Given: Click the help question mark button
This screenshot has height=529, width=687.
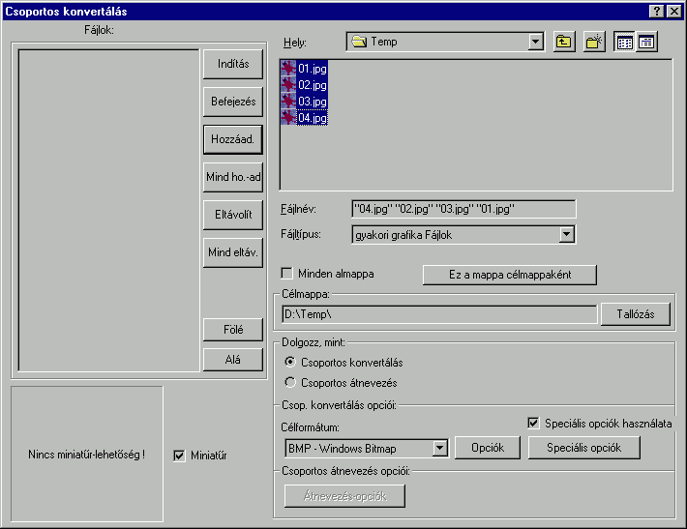Looking at the screenshot, I should 656,11.
